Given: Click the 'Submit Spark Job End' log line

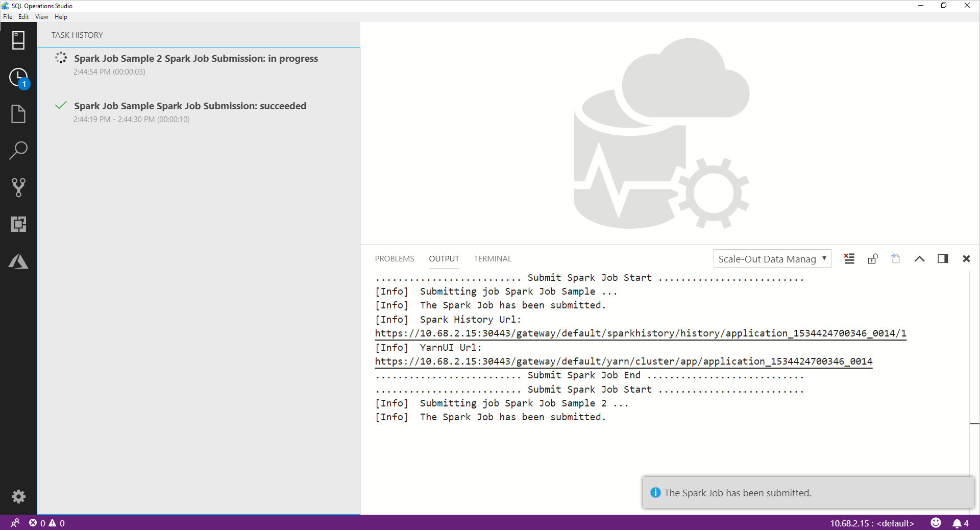Looking at the screenshot, I should click(590, 375).
